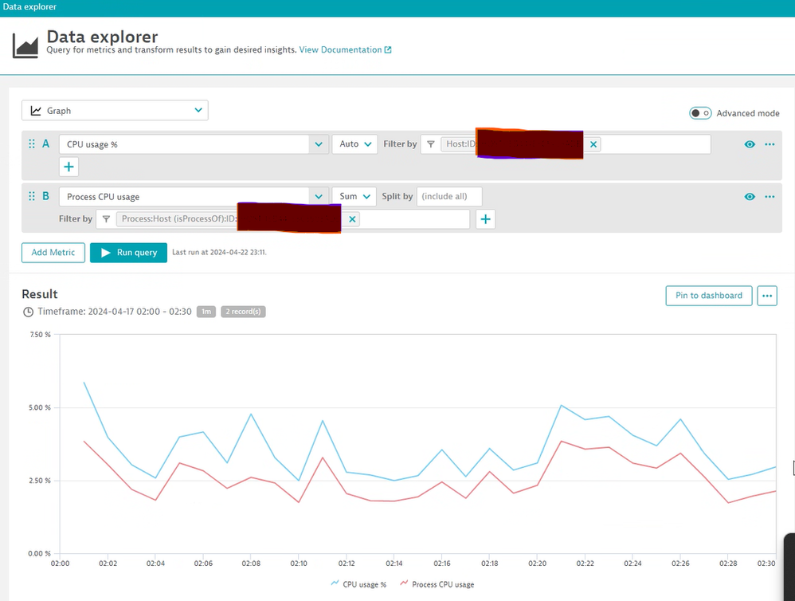Viewport: 795px width, 601px height.
Task: Open the Graph visualization type dropdown
Action: click(x=115, y=111)
